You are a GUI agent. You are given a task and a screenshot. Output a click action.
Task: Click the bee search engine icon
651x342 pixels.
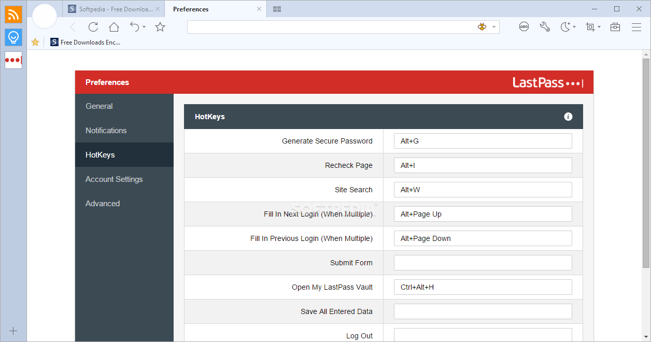coord(482,27)
